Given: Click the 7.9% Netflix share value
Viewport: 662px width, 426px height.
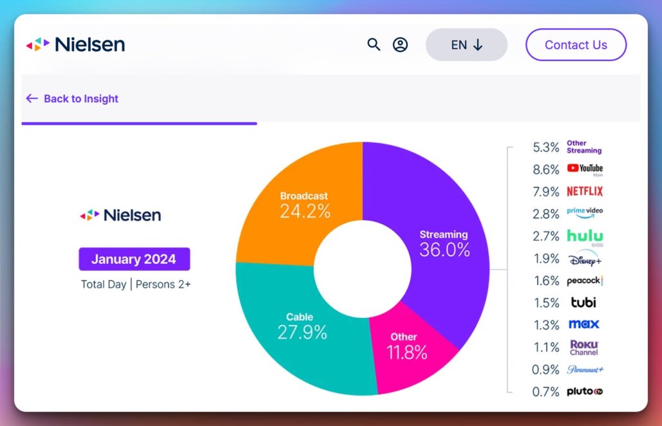Looking at the screenshot, I should (546, 192).
